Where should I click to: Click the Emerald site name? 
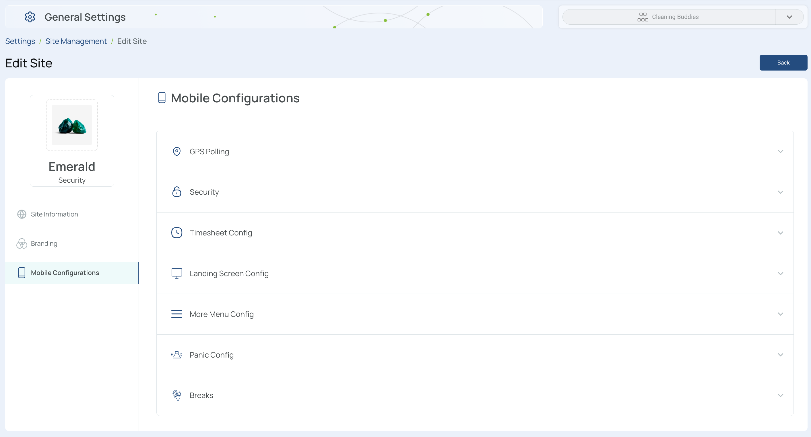tap(72, 166)
